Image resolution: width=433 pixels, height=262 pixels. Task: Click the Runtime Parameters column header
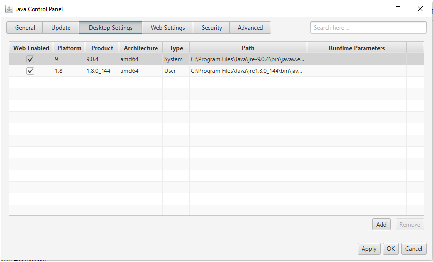click(x=357, y=48)
